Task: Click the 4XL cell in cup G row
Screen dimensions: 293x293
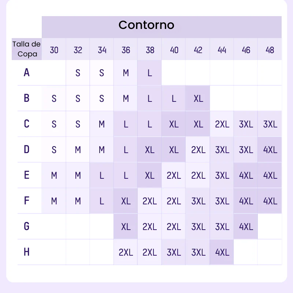Action: tap(246, 226)
